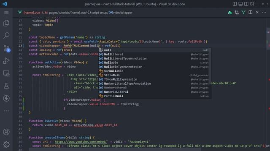Viewport: 270px width, 151px height.
Task: Open the Source Control view
Action: pyautogui.click(x=7, y=48)
